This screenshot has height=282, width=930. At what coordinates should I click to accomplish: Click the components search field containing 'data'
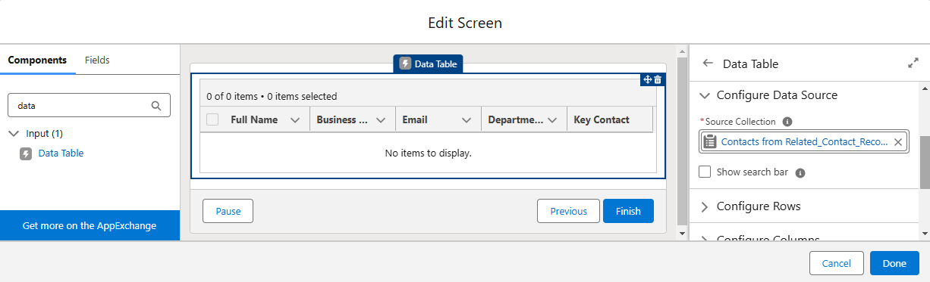(89, 106)
